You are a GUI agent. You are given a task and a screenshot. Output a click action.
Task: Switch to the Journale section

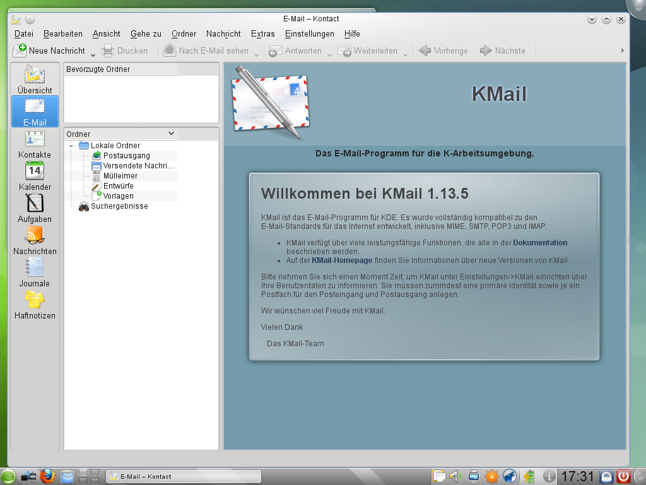click(x=35, y=272)
